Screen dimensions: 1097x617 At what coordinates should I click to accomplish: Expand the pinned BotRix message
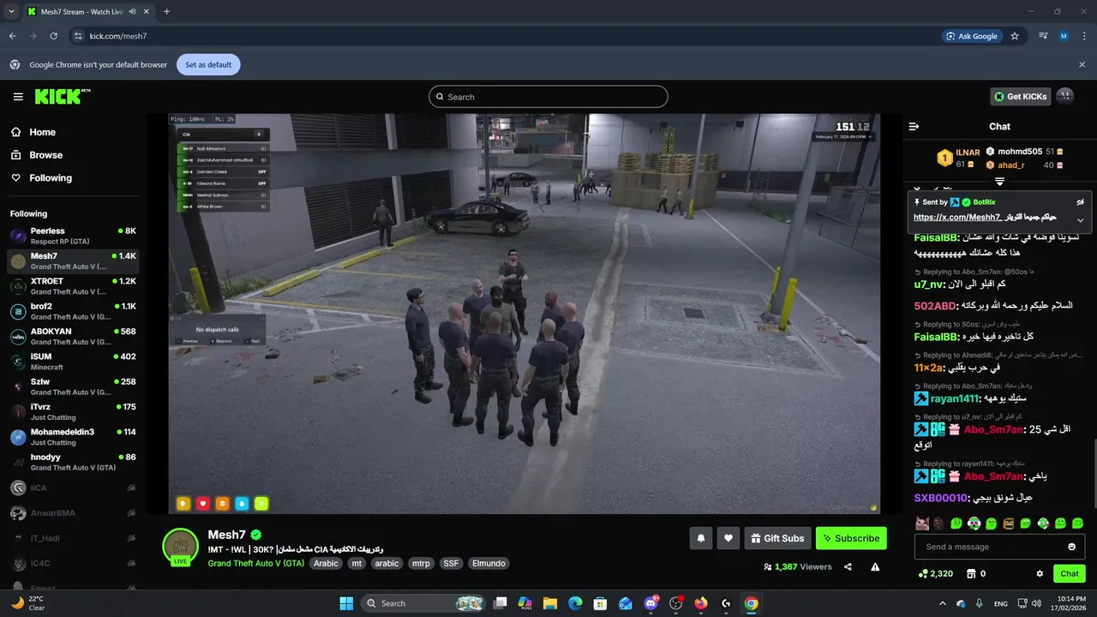(1080, 220)
